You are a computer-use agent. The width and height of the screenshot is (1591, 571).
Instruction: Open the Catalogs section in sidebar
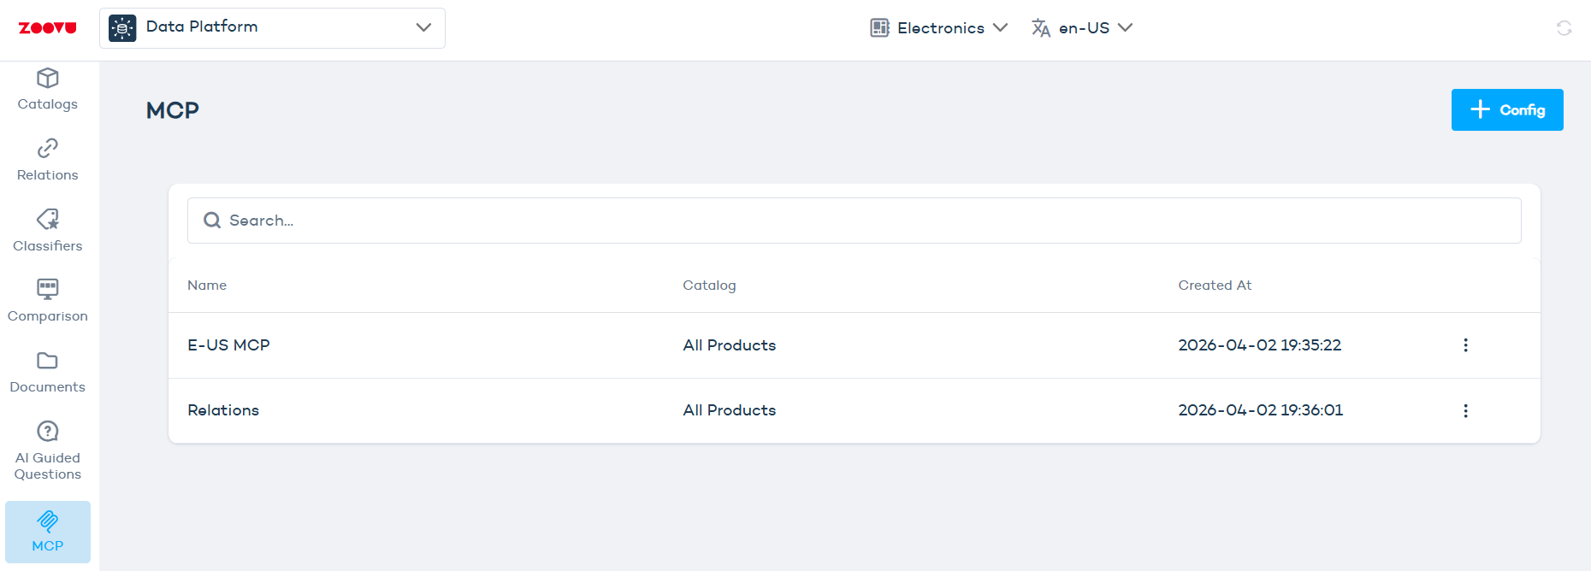(48, 90)
